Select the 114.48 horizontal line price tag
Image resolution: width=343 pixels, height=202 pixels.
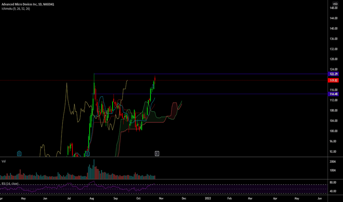click(333, 94)
